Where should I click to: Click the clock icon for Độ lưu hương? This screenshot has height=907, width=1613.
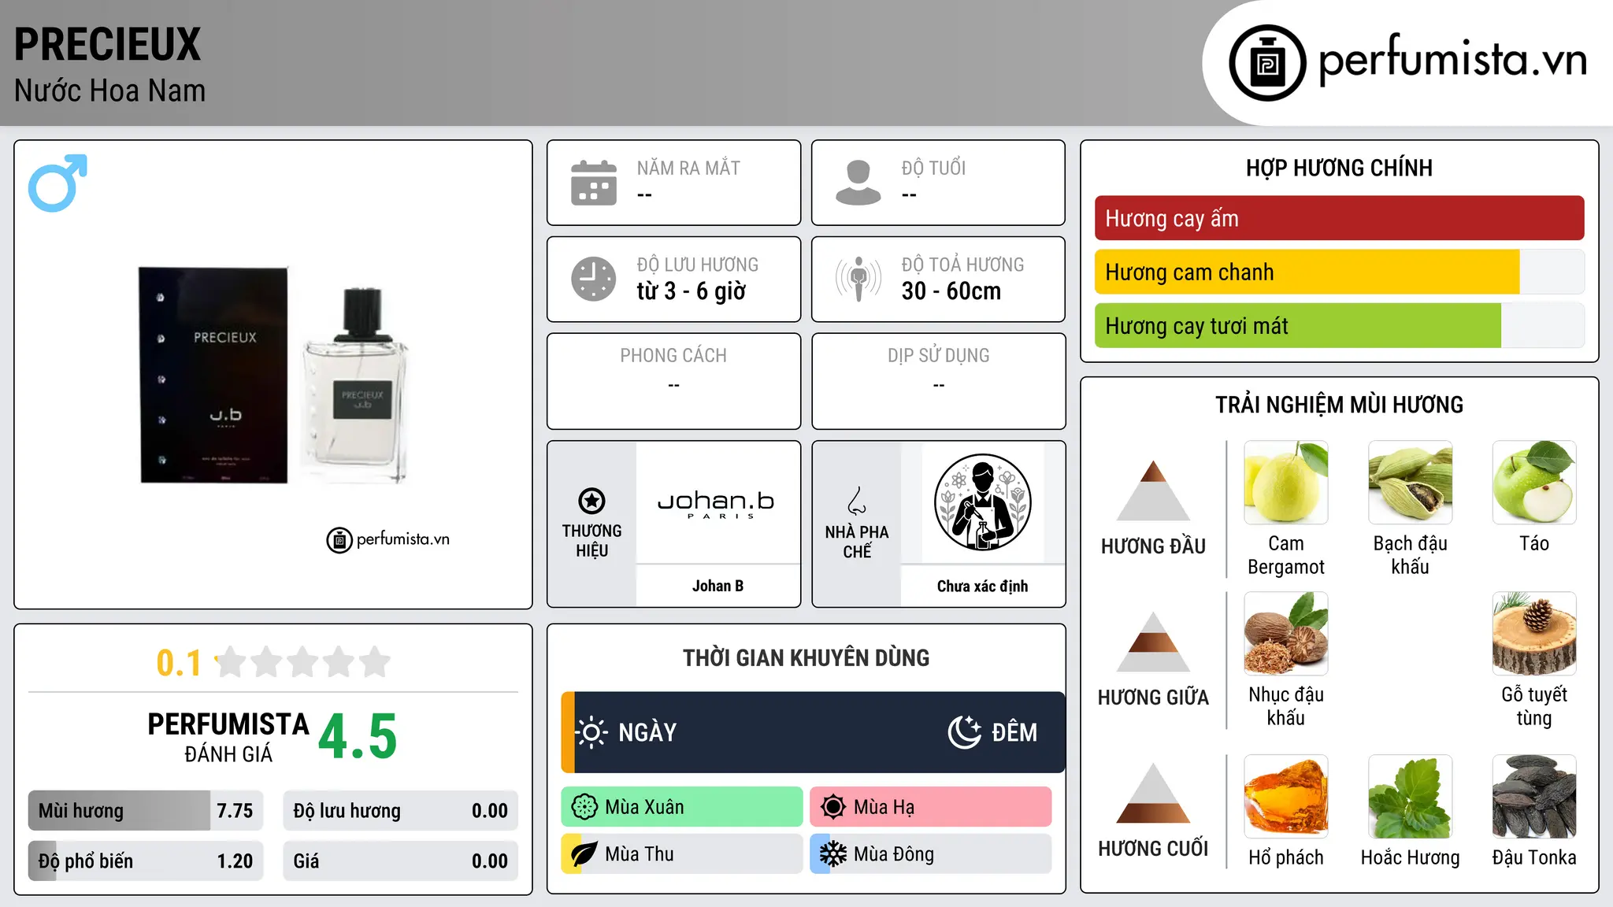pos(594,279)
